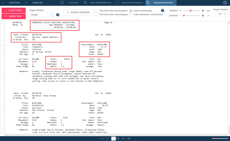This screenshot has width=230, height=141.
Task: Decrease Zuschnitt with the minus icon
Action: point(180,16)
